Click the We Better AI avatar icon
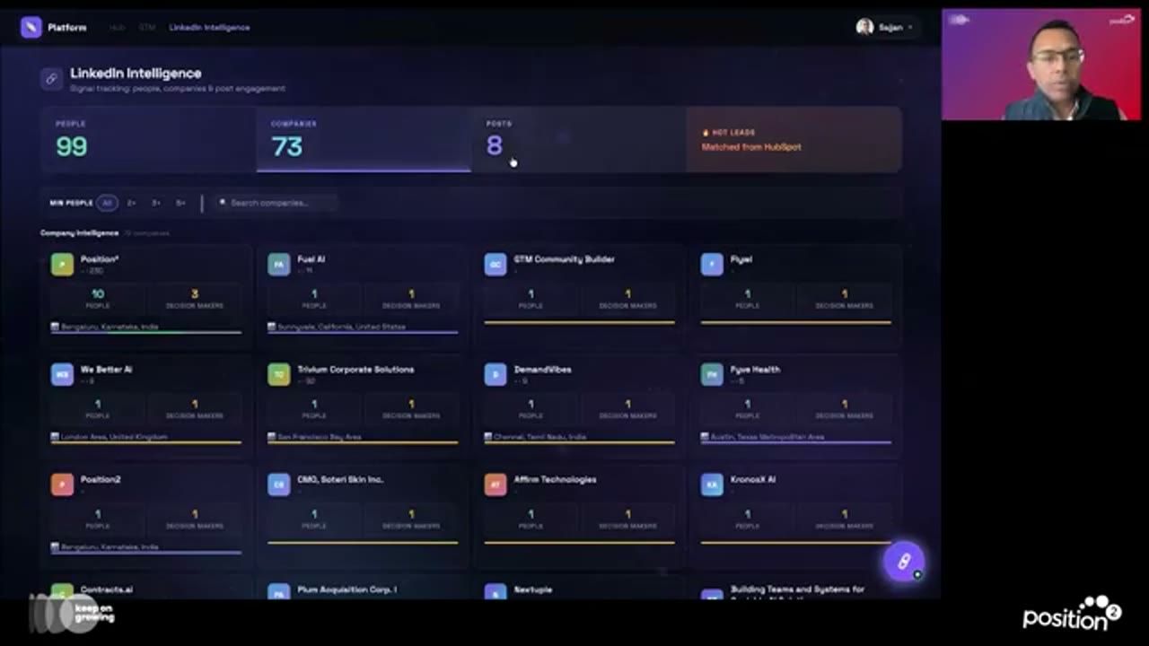This screenshot has height=646, width=1149. click(x=62, y=375)
